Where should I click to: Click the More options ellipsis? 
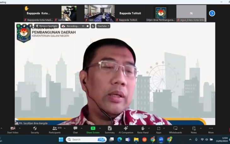click(211, 128)
